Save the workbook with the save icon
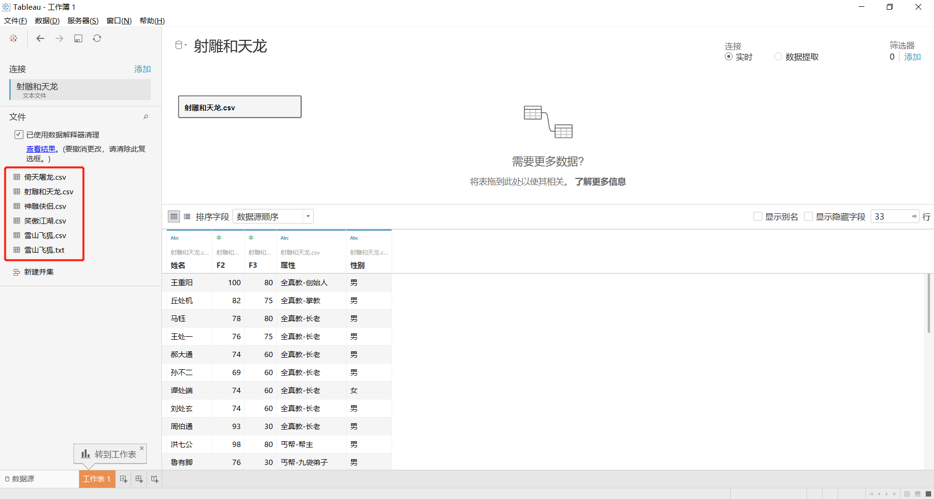934x499 pixels. tap(78, 38)
